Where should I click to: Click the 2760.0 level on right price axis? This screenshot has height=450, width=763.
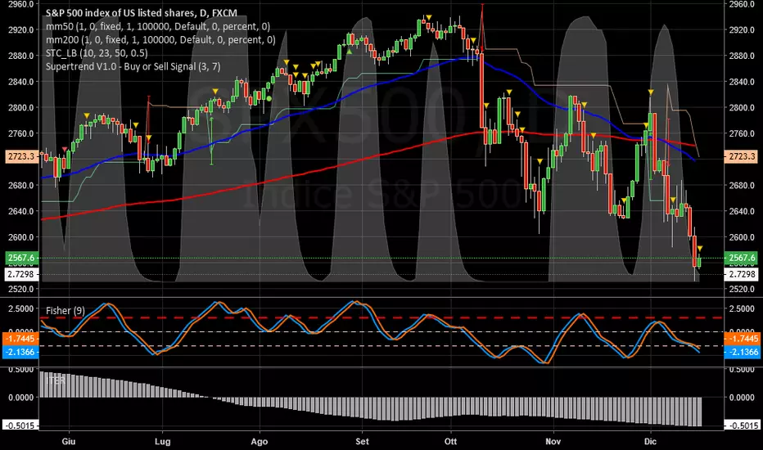pyautogui.click(x=742, y=134)
